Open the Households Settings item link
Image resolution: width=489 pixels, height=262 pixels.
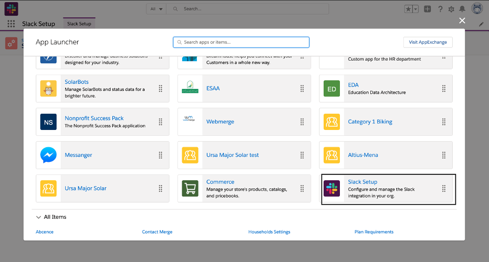click(269, 232)
